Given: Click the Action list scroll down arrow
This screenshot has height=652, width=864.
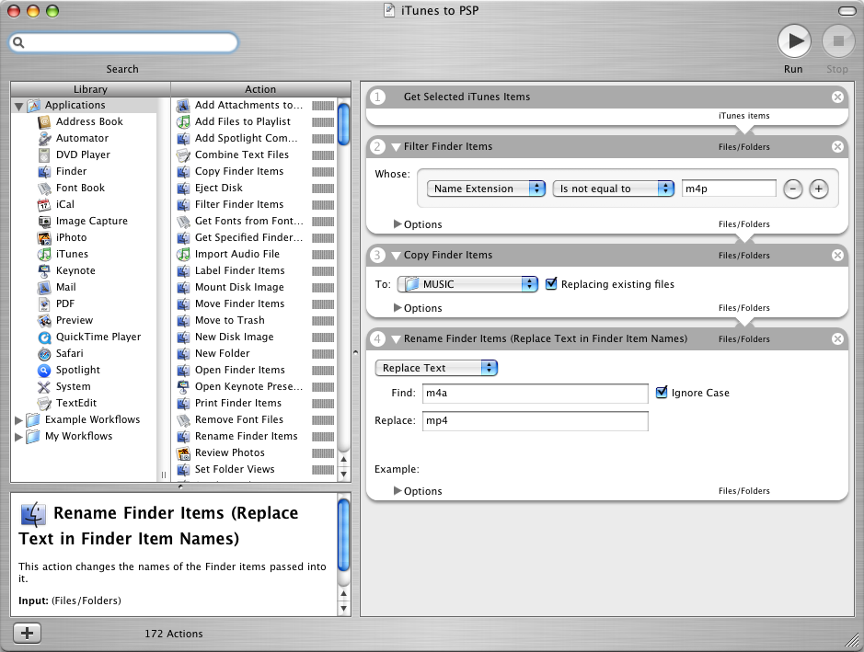Looking at the screenshot, I should pos(343,475).
